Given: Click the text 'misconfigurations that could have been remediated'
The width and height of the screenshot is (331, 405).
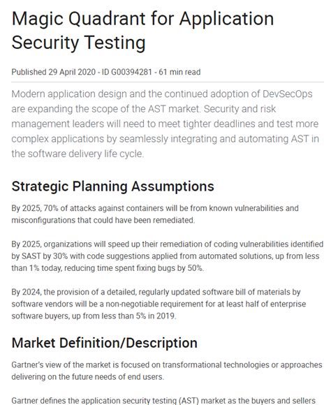Looking at the screenshot, I should click(103, 220).
